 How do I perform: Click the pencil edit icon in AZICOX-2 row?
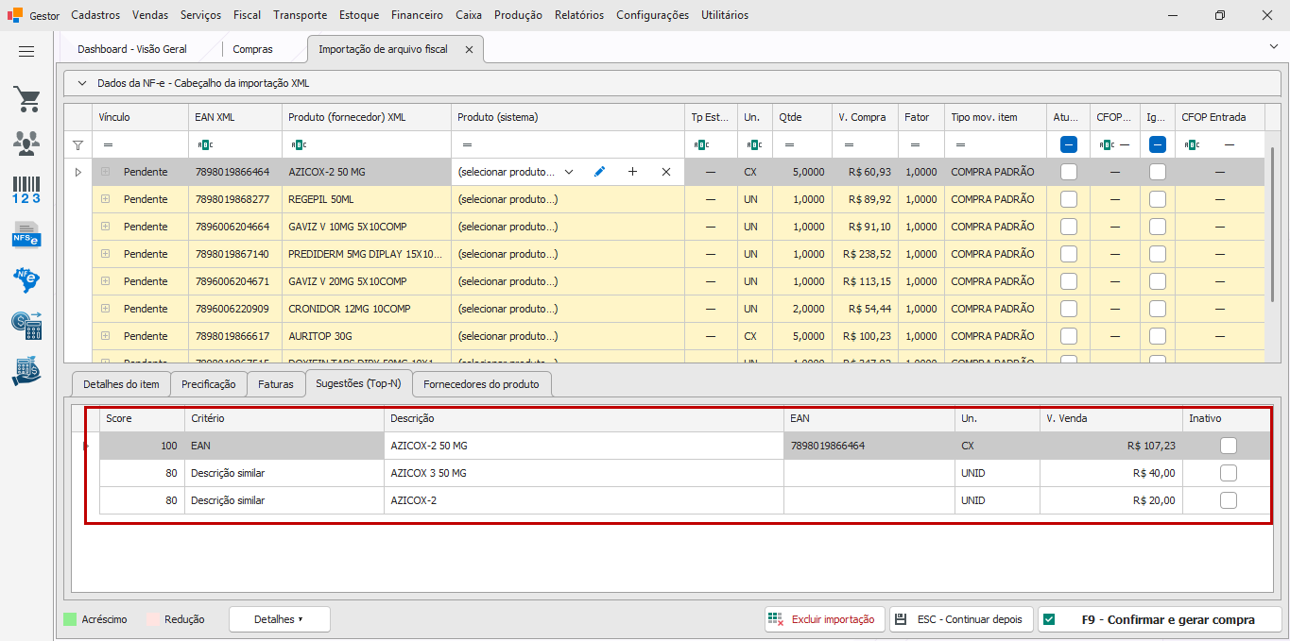[x=599, y=172]
